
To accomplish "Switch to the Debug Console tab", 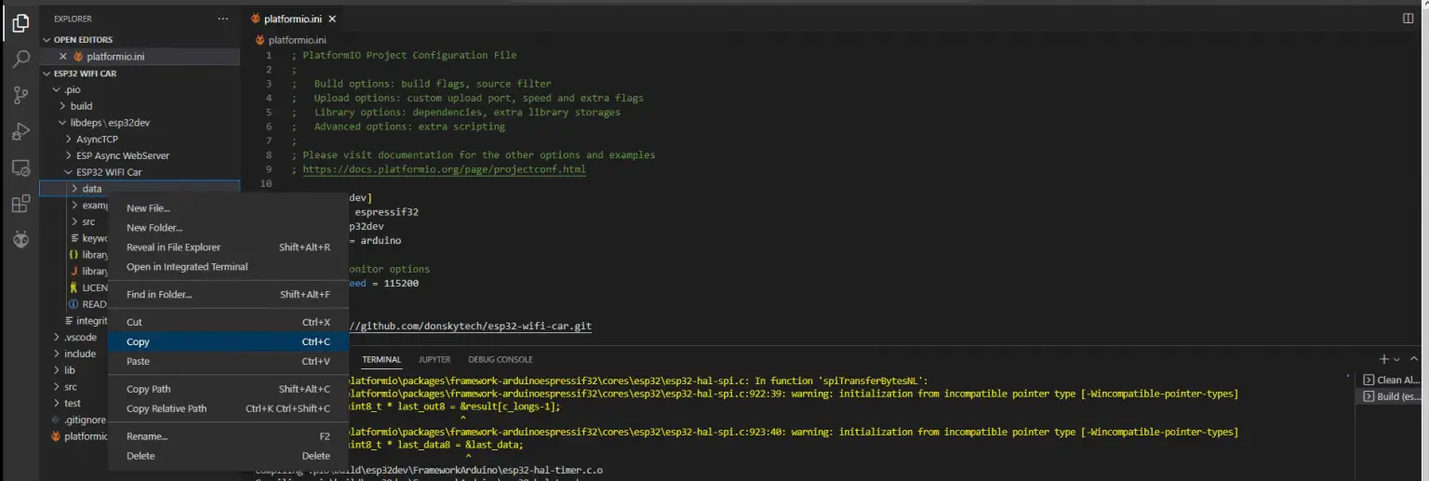I will pos(501,359).
